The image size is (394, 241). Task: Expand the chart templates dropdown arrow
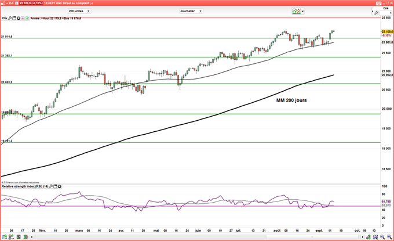302,12
